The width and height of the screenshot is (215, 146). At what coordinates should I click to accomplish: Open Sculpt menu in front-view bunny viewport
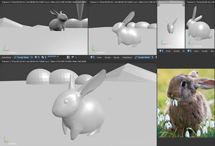tap(176, 51)
